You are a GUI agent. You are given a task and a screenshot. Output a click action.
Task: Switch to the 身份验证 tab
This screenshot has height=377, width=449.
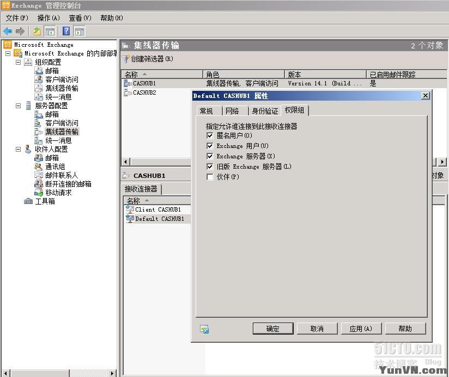(x=265, y=111)
